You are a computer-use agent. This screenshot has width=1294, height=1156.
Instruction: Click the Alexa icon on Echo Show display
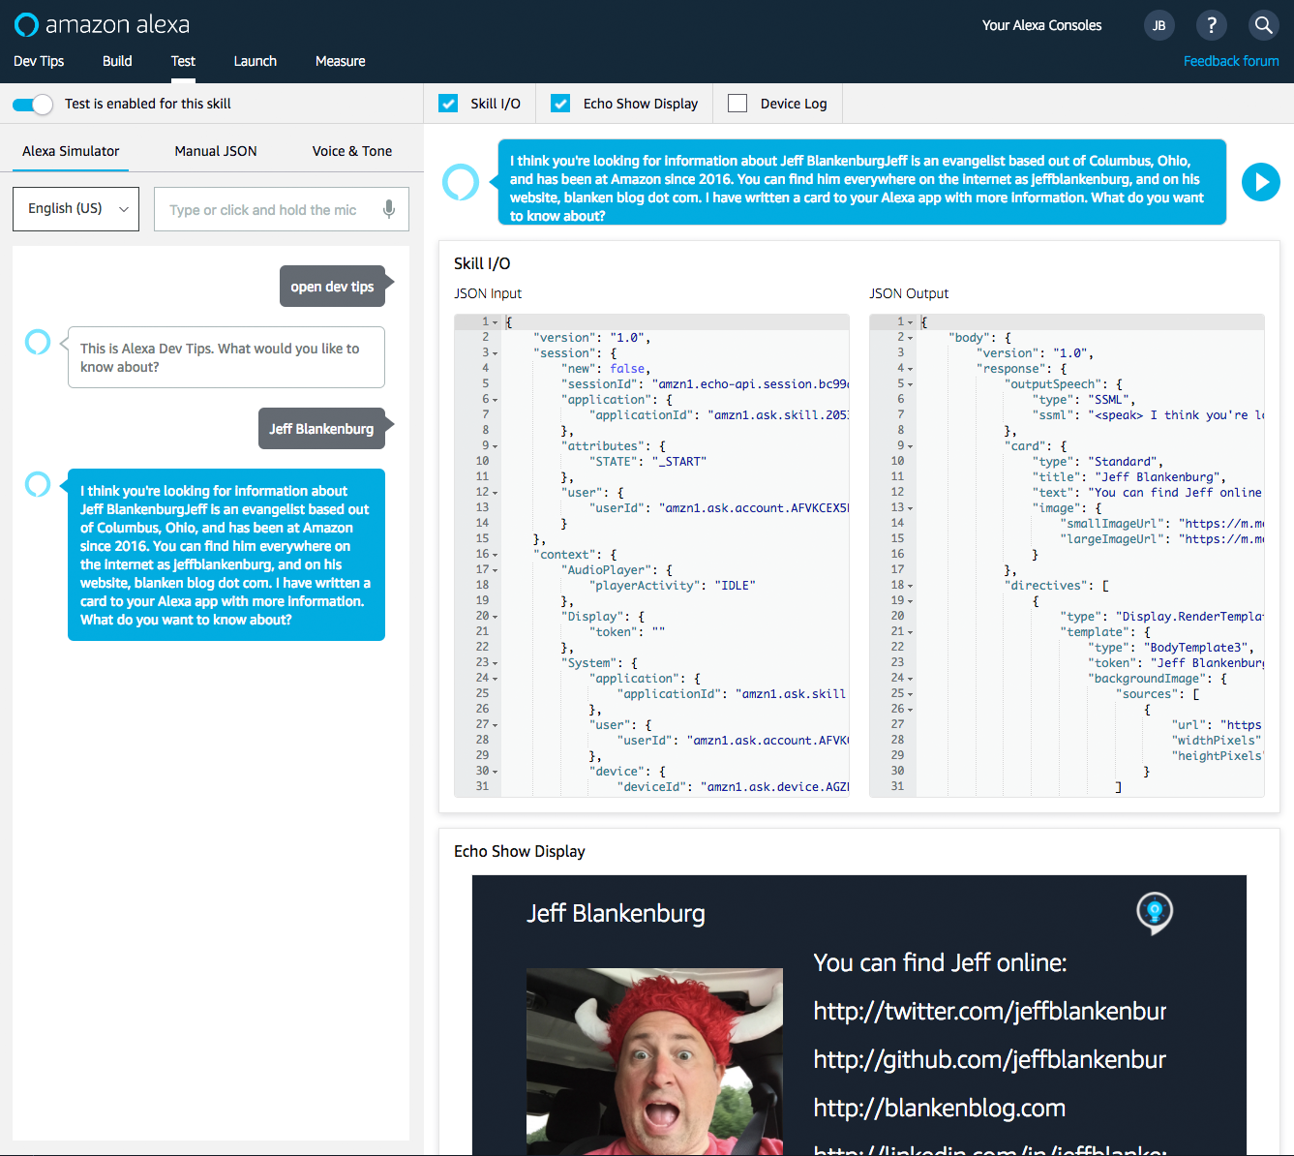[x=1154, y=912]
